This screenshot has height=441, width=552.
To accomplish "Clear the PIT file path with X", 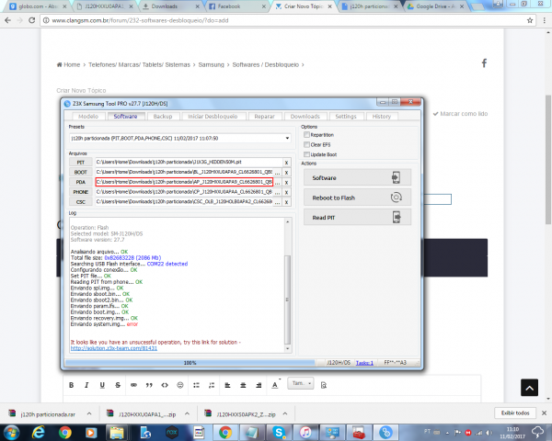I will click(286, 163).
